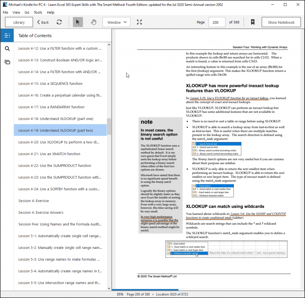Click the underlined 'In very high performance' note text

coord(159,218)
